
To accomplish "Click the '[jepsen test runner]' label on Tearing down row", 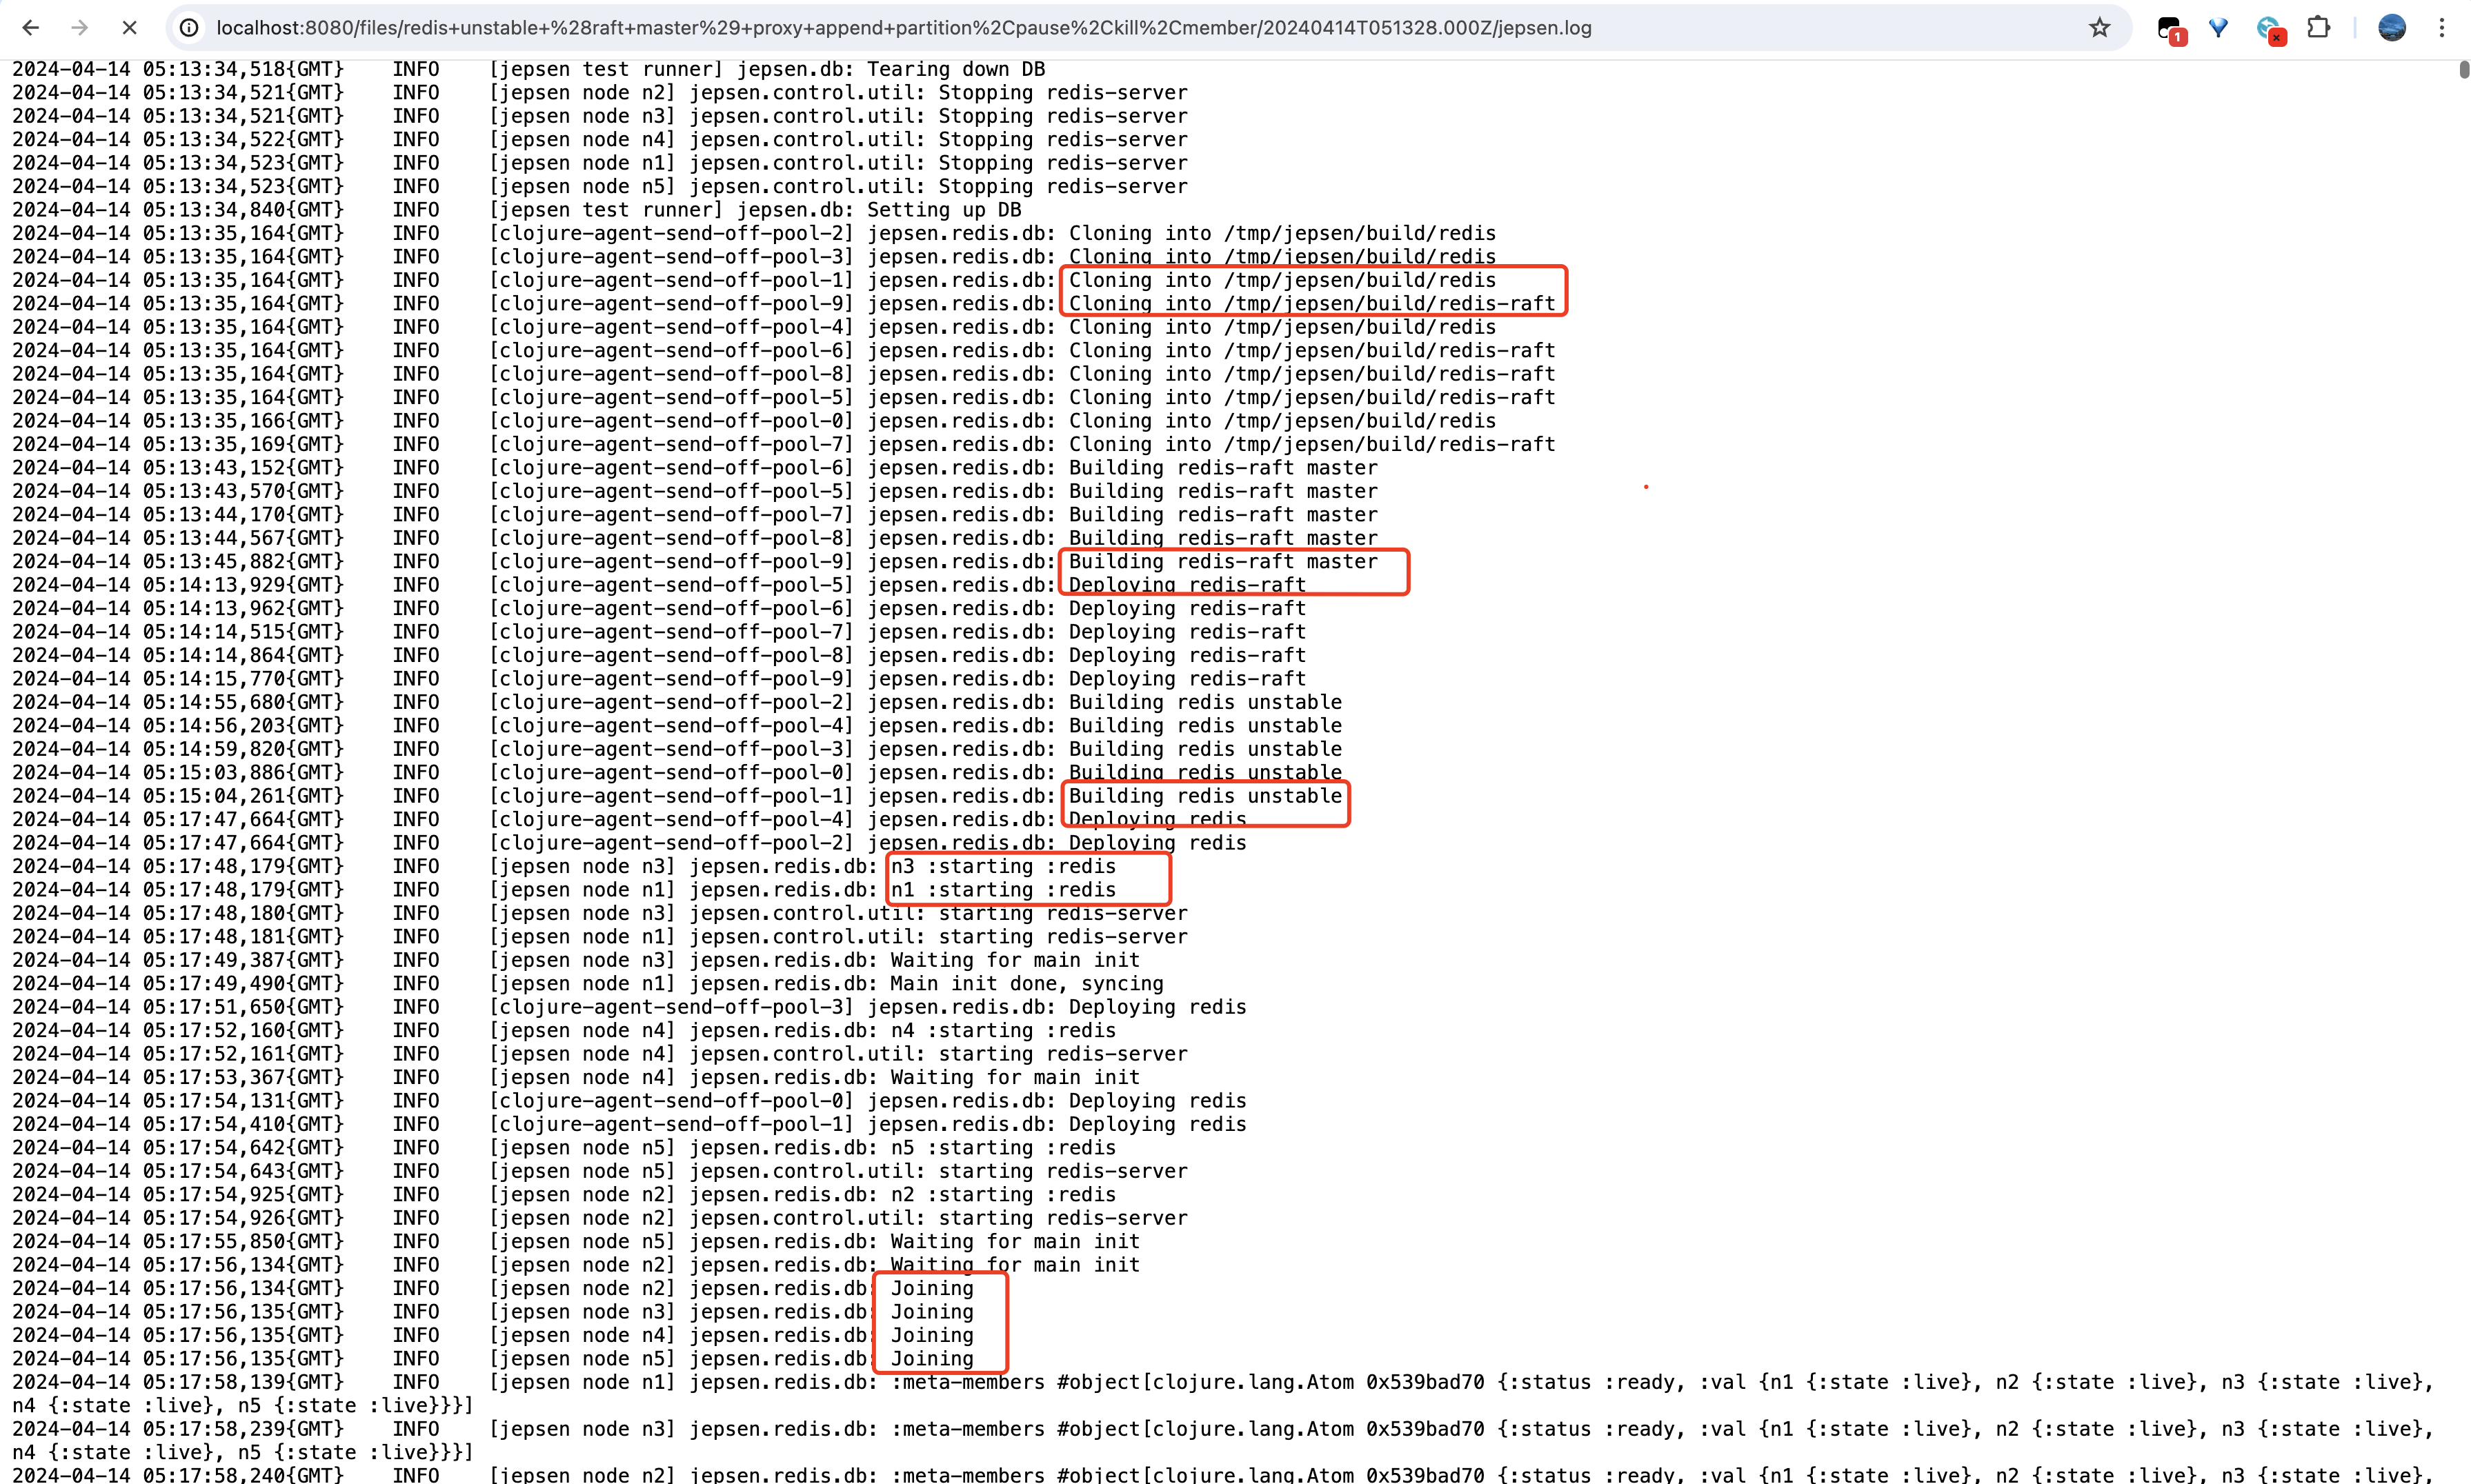I will [x=606, y=69].
